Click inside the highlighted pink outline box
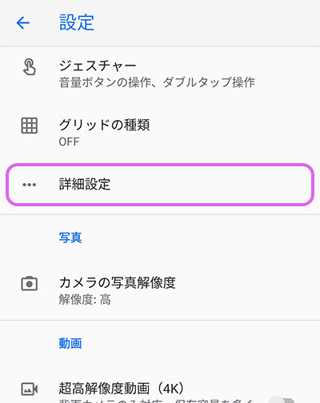Viewport: 320px width, 403px height. tap(160, 185)
